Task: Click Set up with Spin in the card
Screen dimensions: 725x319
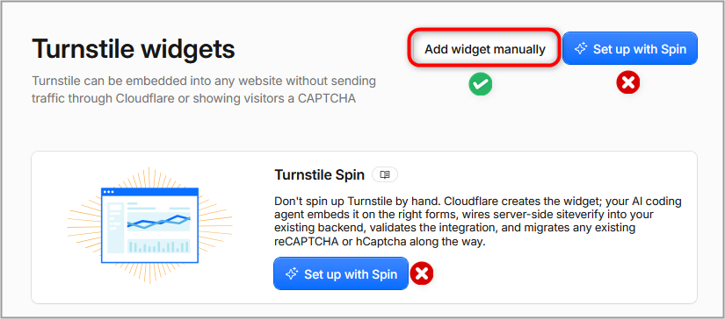Action: coord(341,273)
